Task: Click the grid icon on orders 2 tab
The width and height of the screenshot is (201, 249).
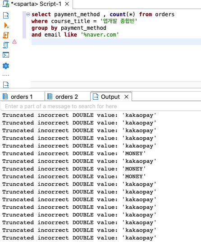Action: click(x=50, y=97)
